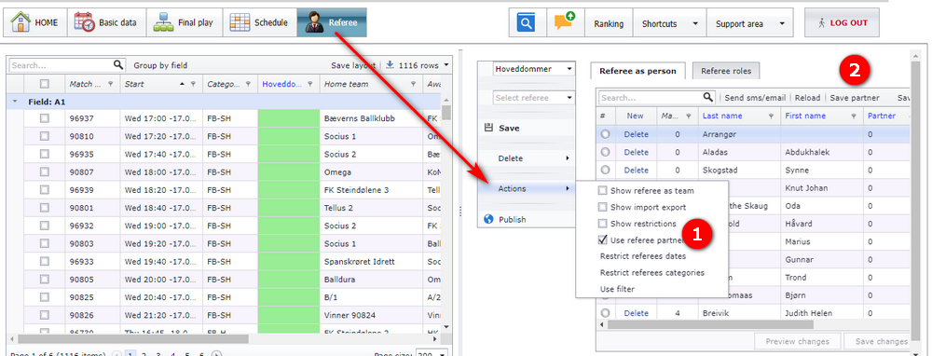Click green Hoveddommer cell for match 96937

click(289, 118)
